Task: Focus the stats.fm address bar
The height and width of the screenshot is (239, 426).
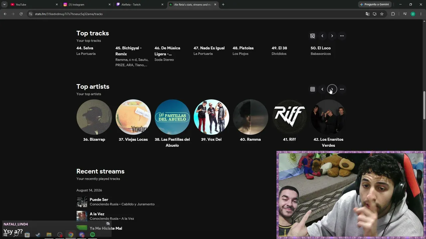Action: 196,14
